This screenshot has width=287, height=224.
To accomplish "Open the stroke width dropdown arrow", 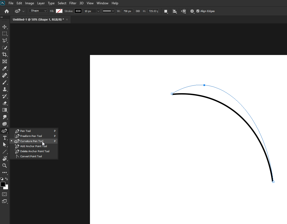I will click(98, 11).
